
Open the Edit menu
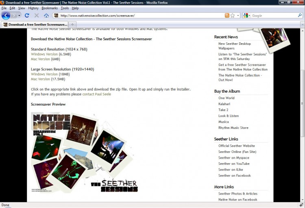coord(12,8)
